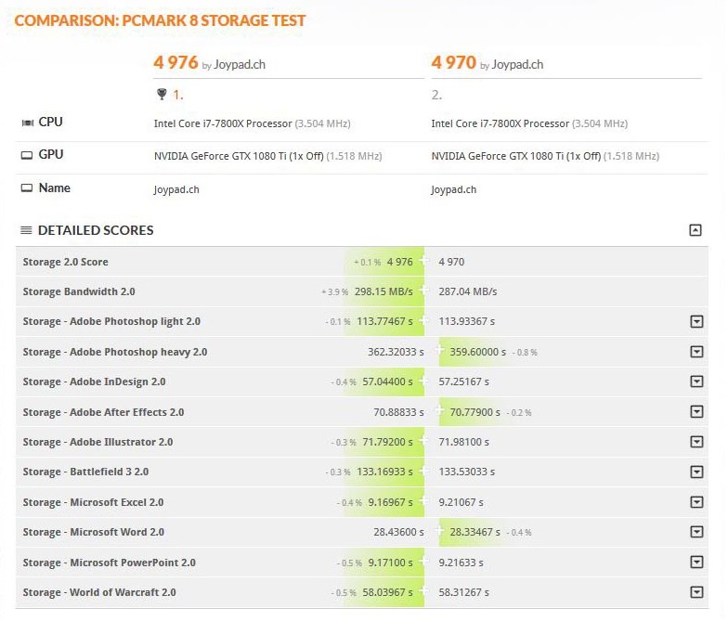Expand Battlefield 3 2.0 details
The width and height of the screenshot is (728, 621).
pos(696,472)
